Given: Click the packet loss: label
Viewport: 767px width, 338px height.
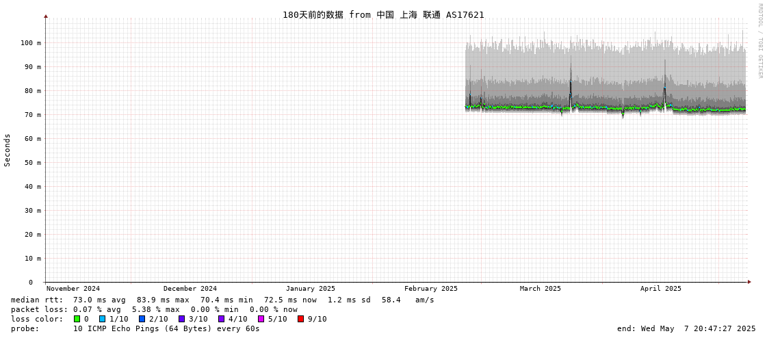Looking at the screenshot, I should tap(39, 310).
